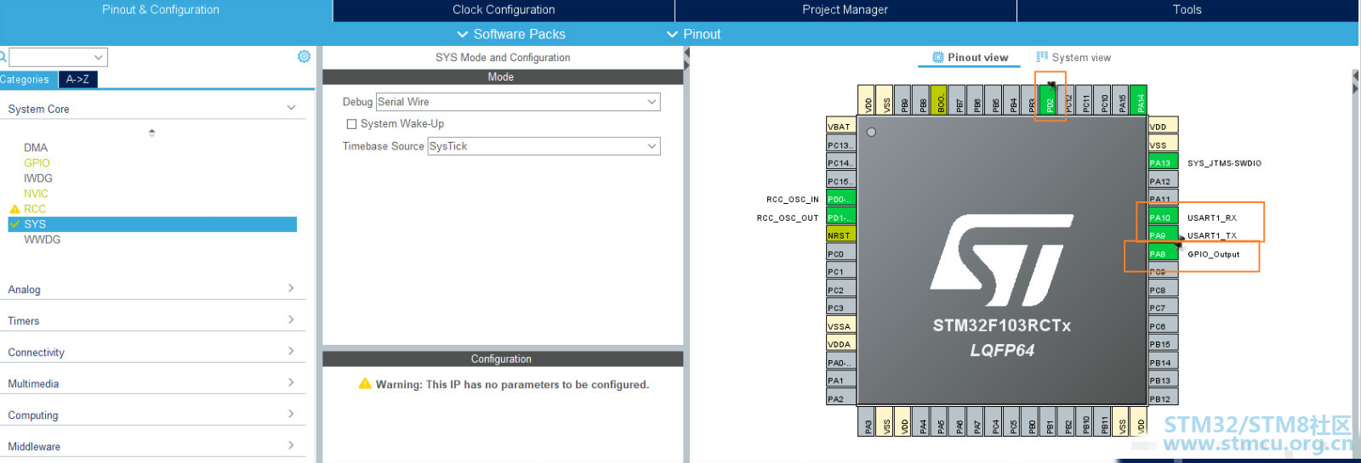
Task: Click the PC7 pin
Action: pyautogui.click(x=1163, y=308)
